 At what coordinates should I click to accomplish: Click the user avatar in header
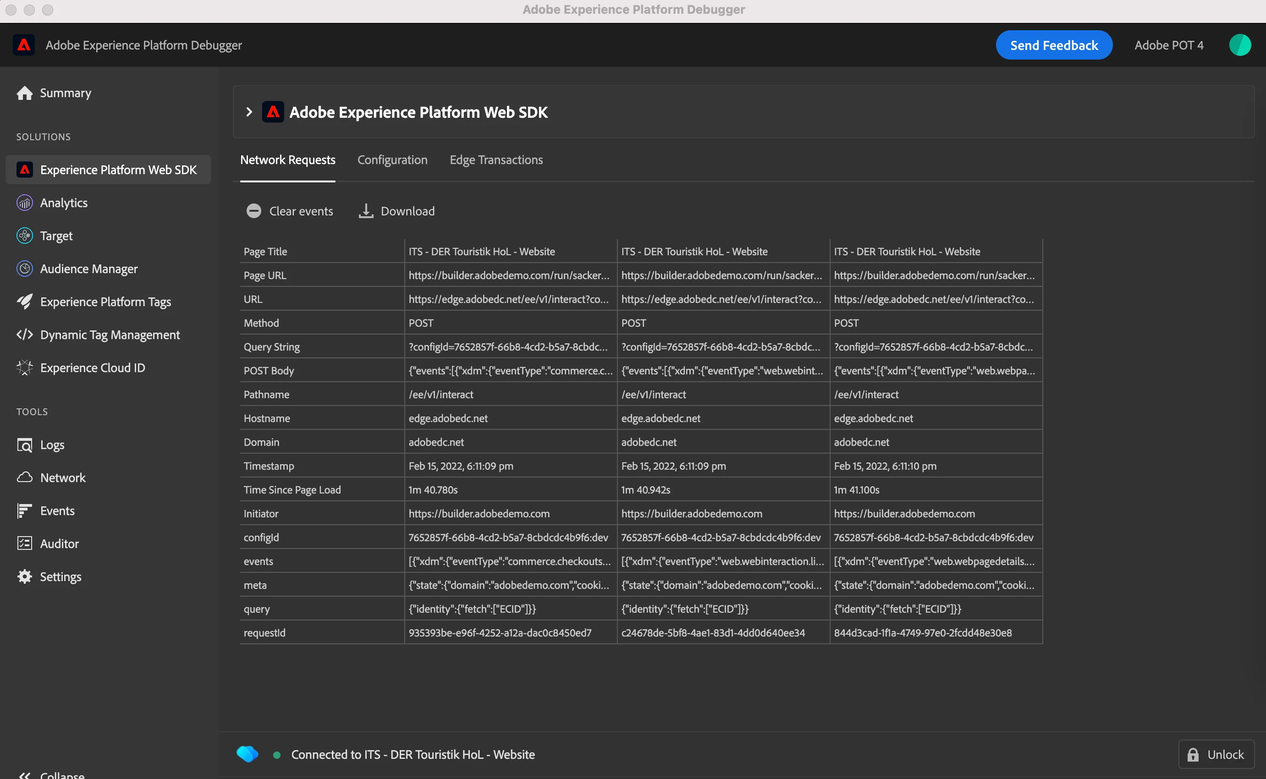pyautogui.click(x=1240, y=45)
